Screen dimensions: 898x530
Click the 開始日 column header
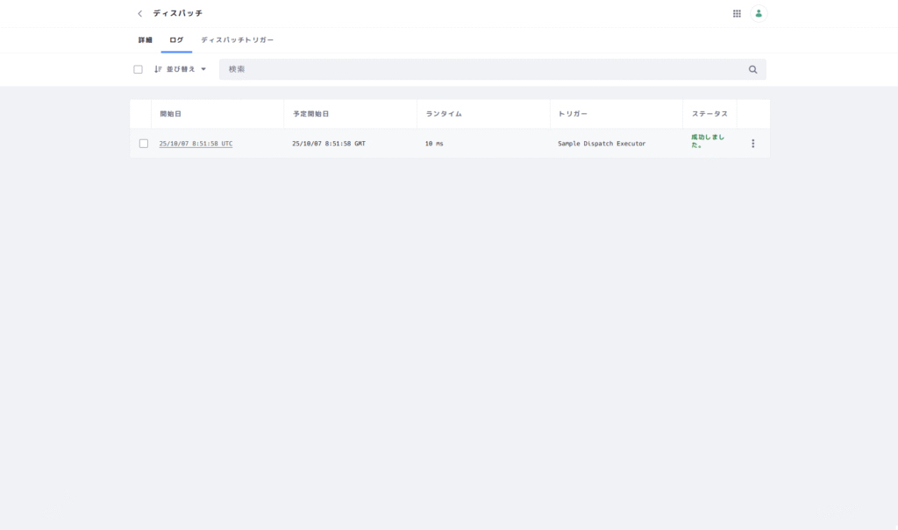pos(170,114)
